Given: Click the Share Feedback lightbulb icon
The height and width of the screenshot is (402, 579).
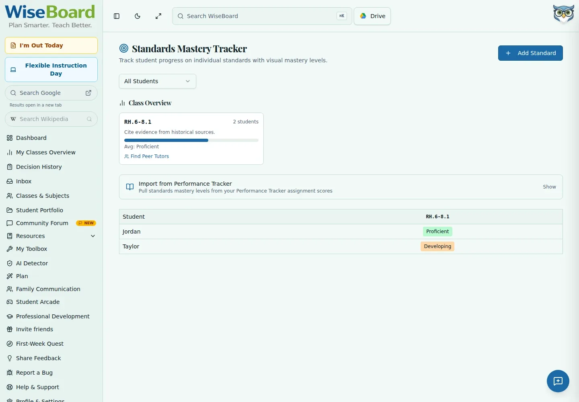Looking at the screenshot, I should click(x=10, y=358).
